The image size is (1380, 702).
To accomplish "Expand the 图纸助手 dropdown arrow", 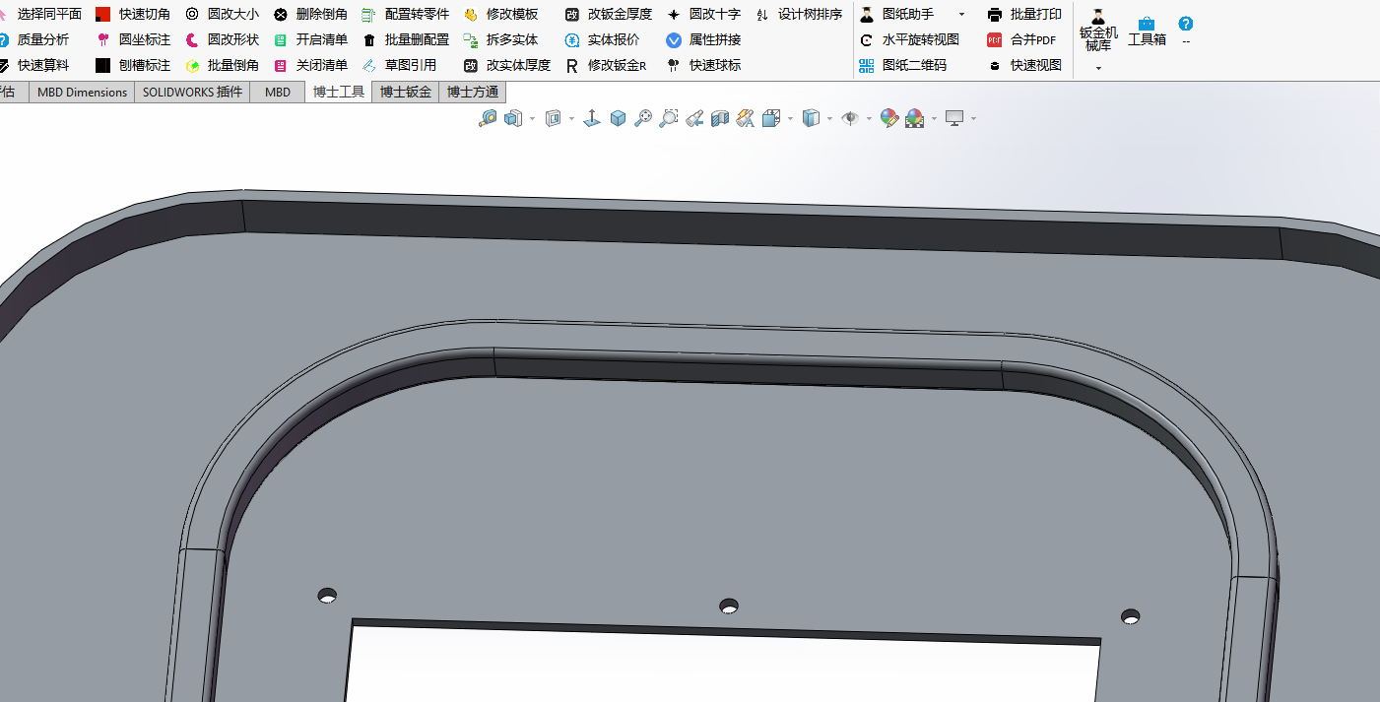I will (961, 15).
